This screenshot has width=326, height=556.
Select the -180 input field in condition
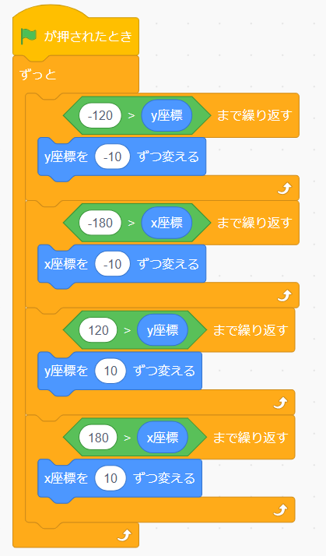pos(100,223)
